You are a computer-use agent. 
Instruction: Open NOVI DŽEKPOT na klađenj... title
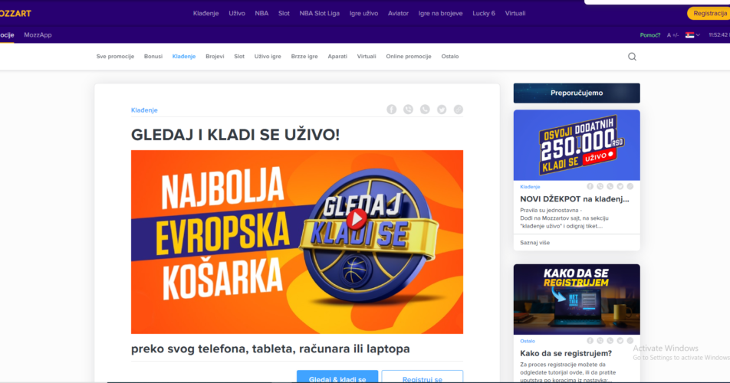574,199
